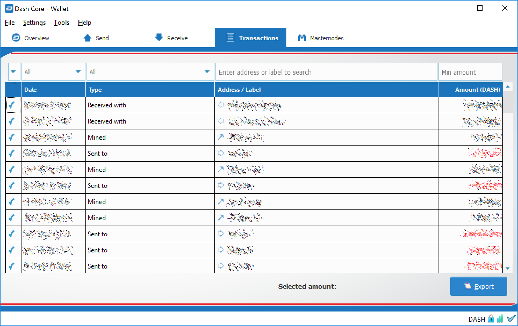This screenshot has width=518, height=326.
Task: Open the Settings menu
Action: (x=34, y=23)
